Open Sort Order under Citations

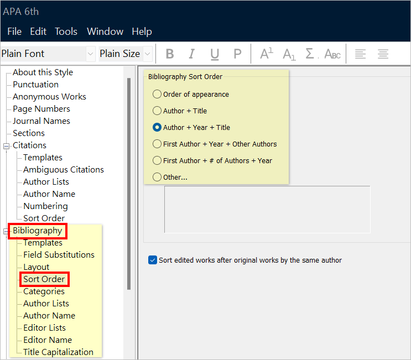pyautogui.click(x=44, y=218)
